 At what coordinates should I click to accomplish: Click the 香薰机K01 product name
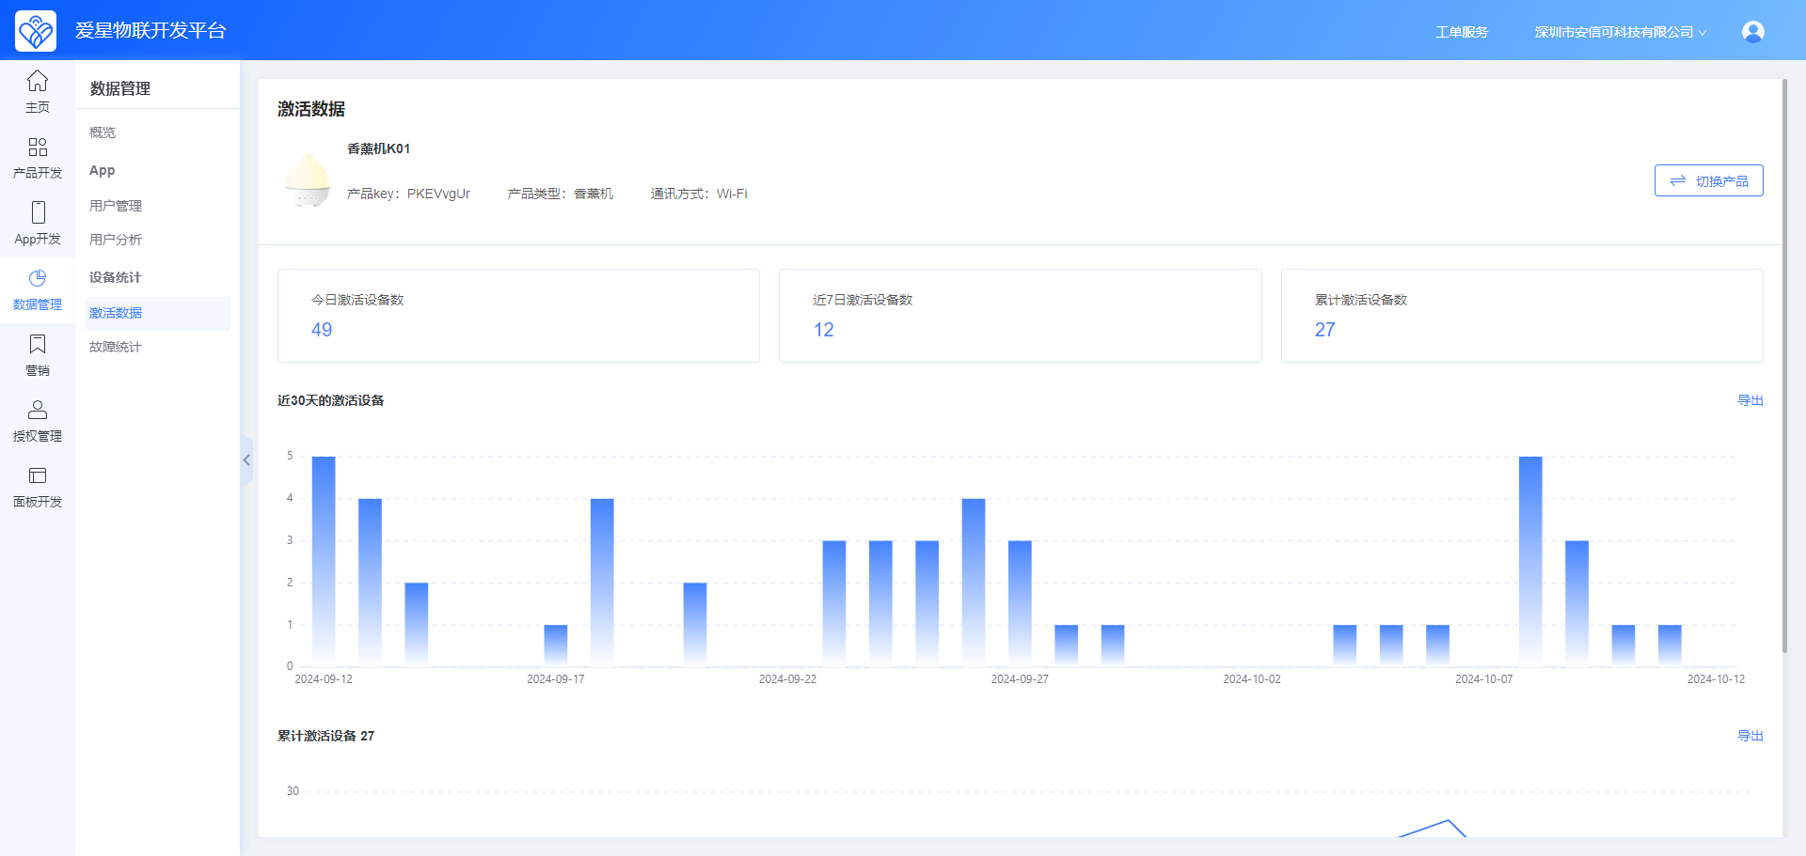point(378,148)
